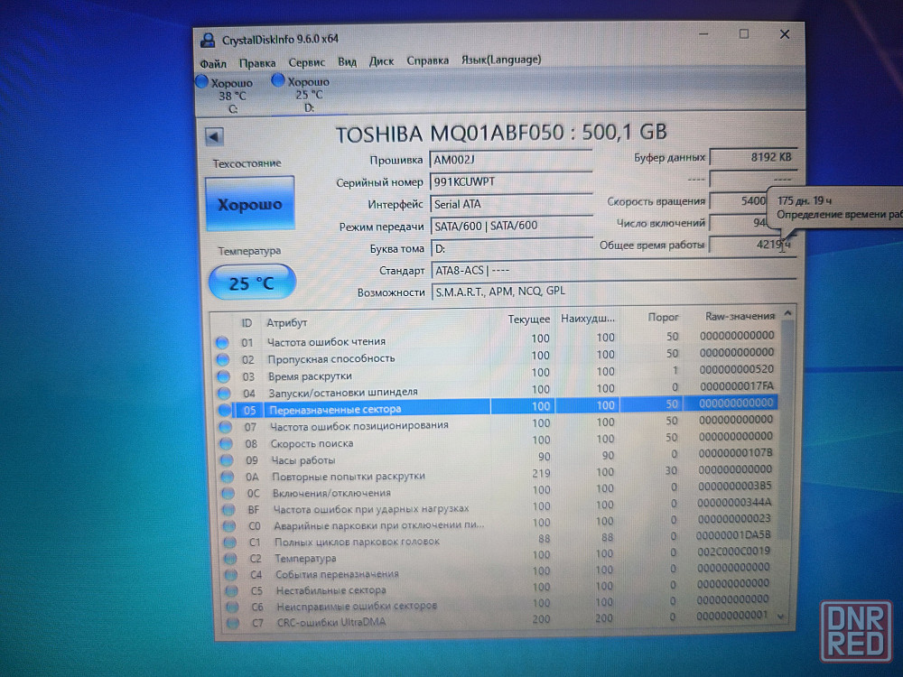Select row Частота ошибок позиционирования
The image size is (903, 677).
pos(498,423)
